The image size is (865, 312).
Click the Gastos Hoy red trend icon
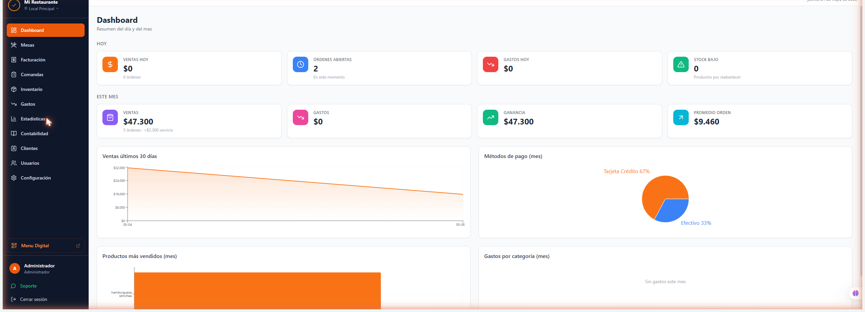coord(491,64)
